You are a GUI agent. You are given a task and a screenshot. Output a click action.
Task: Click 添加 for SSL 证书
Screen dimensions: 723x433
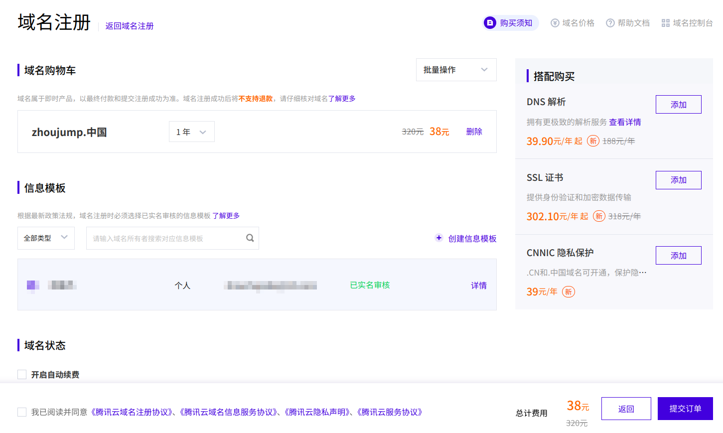point(678,180)
